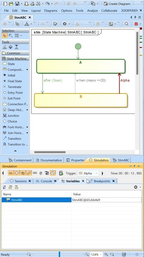This screenshot has height=257, width=144.
Task: Open the Variables options gear dropdown
Action: point(137,187)
